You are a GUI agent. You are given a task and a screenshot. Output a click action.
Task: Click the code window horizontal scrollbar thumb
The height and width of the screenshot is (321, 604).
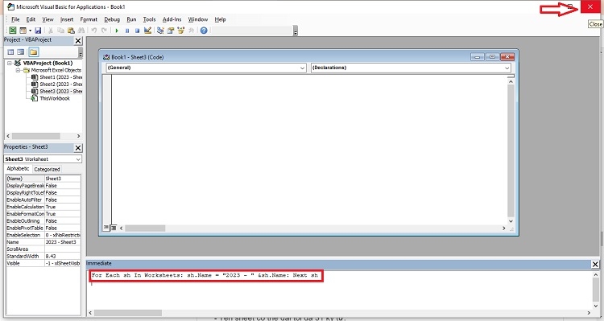pos(145,228)
